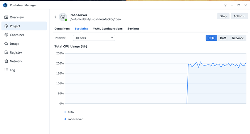Stop the roonserver project
Screen dimensions: 250x134
tap(223, 16)
